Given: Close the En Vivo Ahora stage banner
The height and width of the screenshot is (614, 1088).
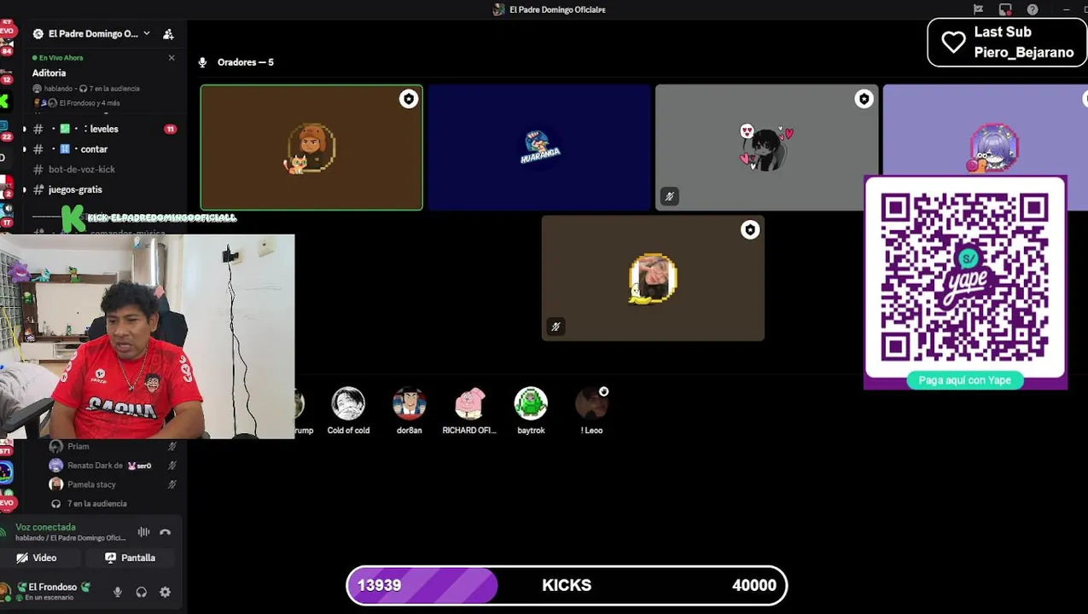Looking at the screenshot, I should (172, 58).
